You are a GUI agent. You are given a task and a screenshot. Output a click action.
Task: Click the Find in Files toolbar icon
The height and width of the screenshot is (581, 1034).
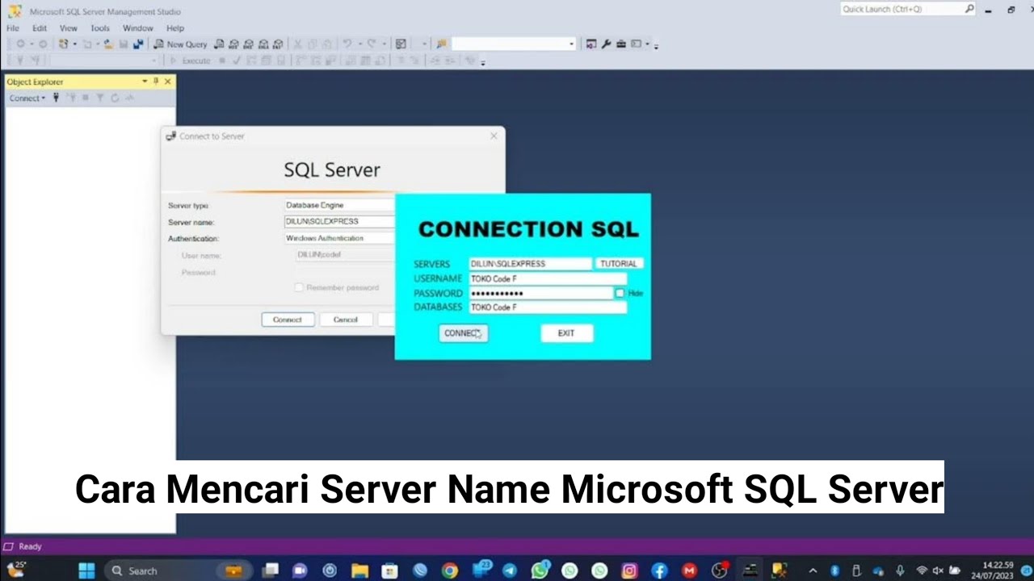440,44
